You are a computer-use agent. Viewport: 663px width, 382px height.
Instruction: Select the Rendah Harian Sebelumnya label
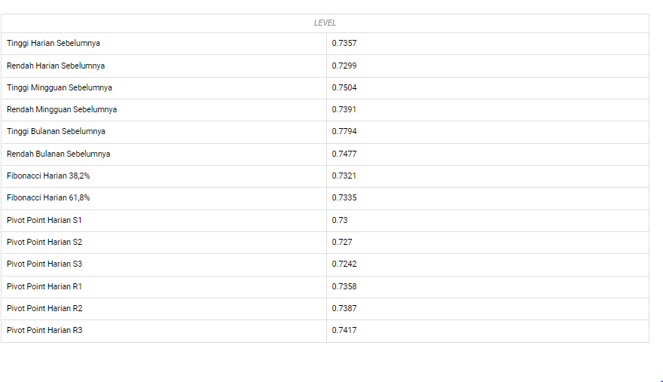tap(56, 66)
